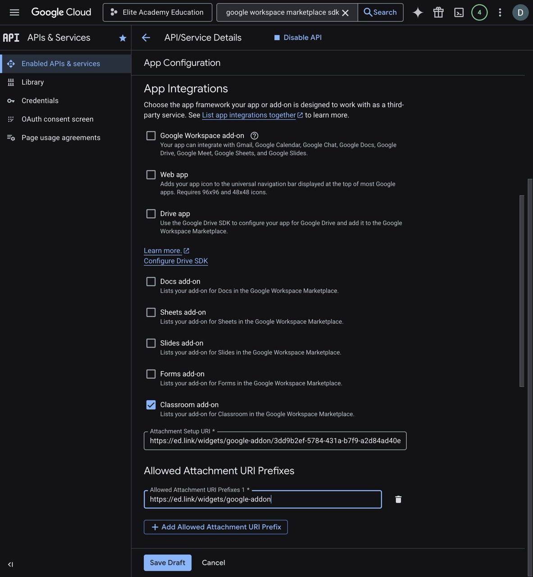Screen dimensions: 533x577
Task: Check the Sheets add-on option
Action: click(150, 312)
